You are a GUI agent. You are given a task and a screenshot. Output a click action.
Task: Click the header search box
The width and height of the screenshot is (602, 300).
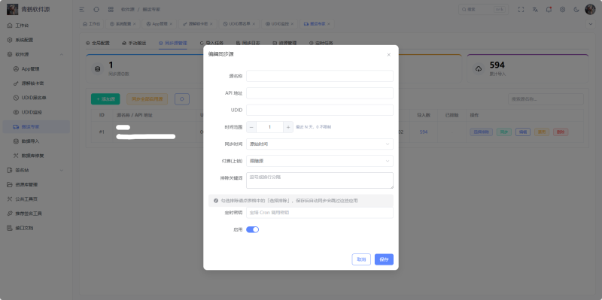click(x=483, y=10)
